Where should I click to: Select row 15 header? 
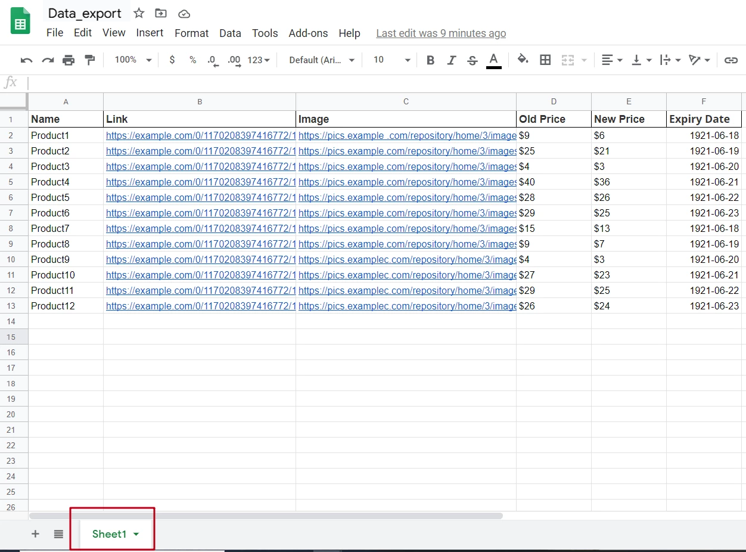[14, 337]
